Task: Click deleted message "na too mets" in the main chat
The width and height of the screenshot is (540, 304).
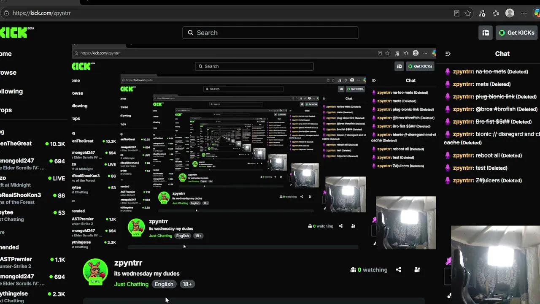Action: coord(490,72)
